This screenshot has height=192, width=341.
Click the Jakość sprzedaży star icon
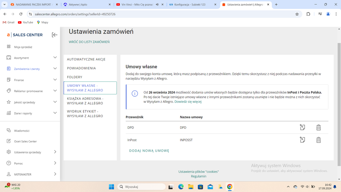[9, 102]
